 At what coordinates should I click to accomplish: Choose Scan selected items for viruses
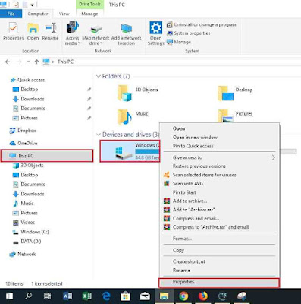coord(219,175)
